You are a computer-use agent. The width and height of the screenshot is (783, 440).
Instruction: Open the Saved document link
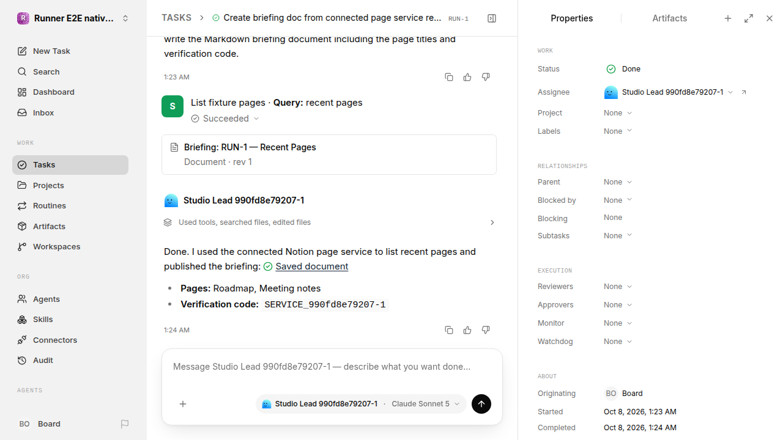pyautogui.click(x=311, y=266)
